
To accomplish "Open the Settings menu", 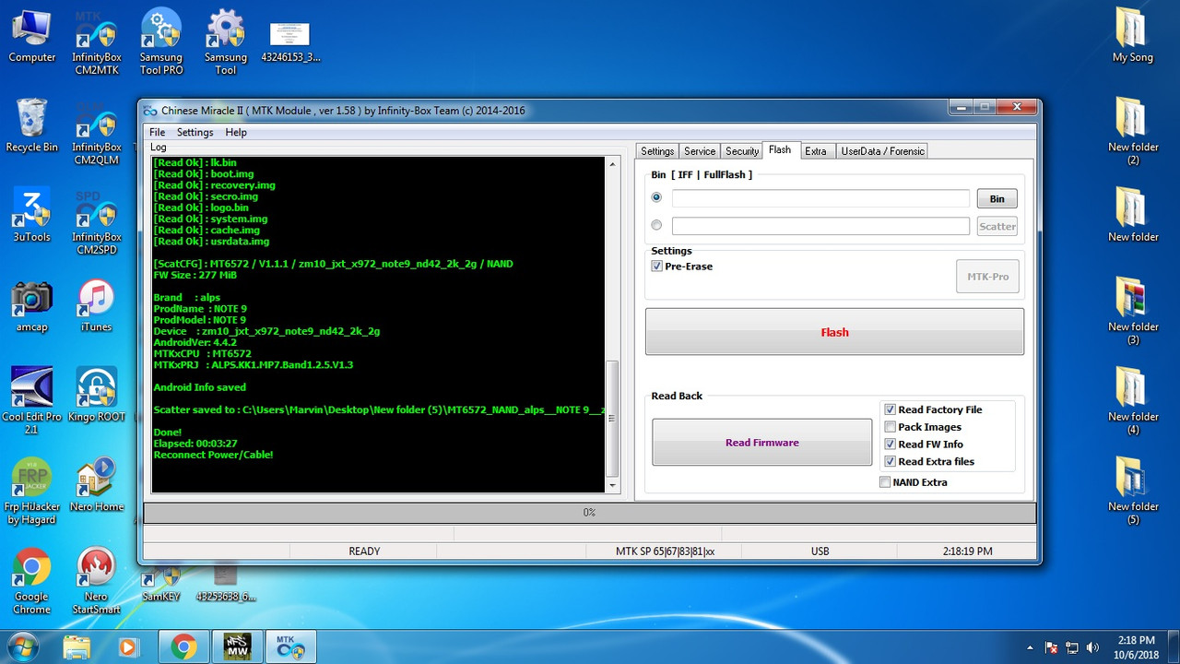I will coord(195,132).
